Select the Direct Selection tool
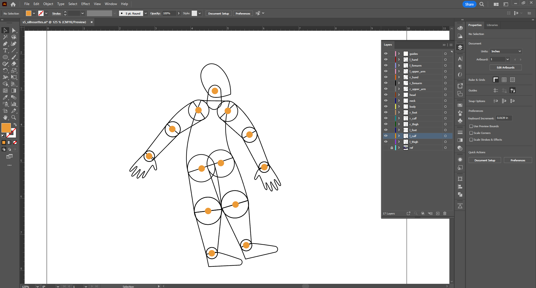This screenshot has height=288, width=536. click(x=13, y=30)
